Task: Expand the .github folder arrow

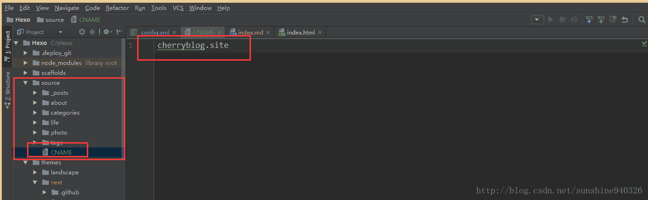Action: coord(45,192)
